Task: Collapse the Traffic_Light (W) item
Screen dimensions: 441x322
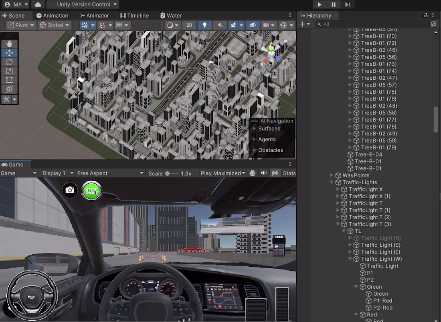Action: coord(350,259)
